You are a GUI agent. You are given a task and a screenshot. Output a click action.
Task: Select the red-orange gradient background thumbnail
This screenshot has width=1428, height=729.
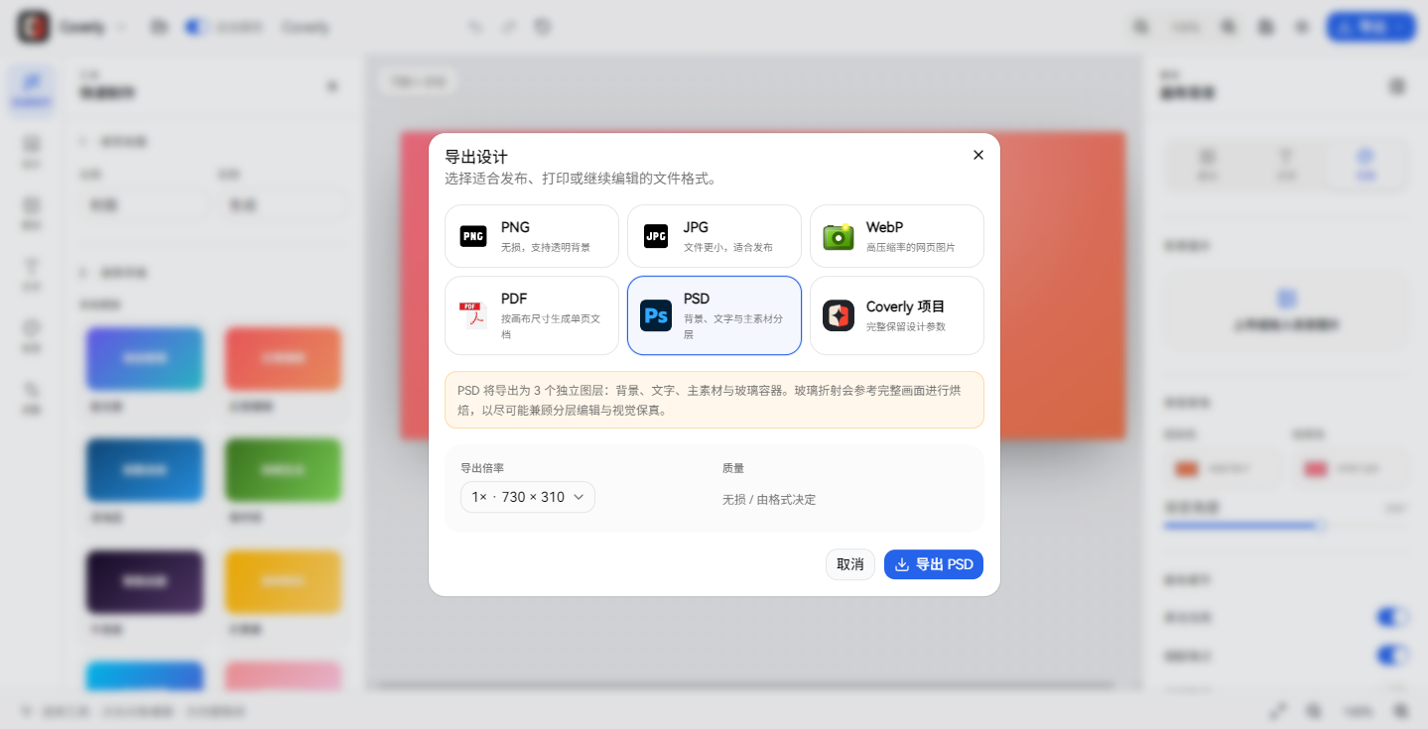(284, 358)
